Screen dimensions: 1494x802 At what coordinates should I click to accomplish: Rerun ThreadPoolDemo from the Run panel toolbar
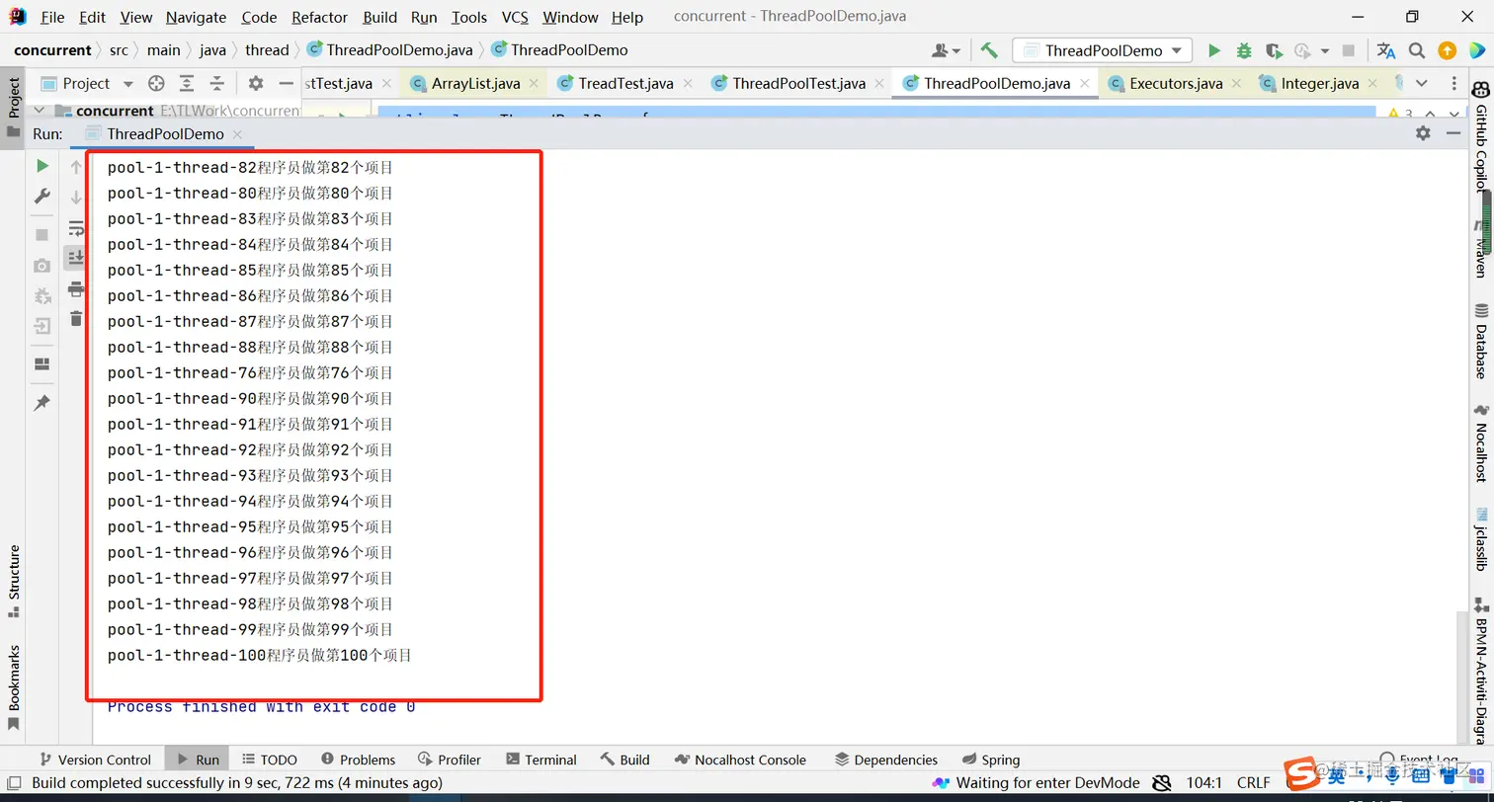point(42,166)
